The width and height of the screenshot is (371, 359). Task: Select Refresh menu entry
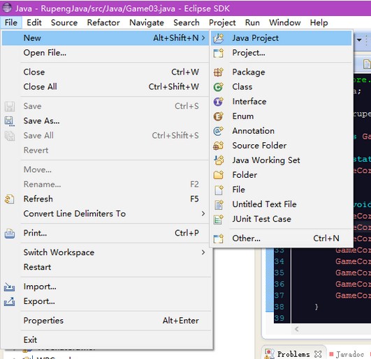106,199
